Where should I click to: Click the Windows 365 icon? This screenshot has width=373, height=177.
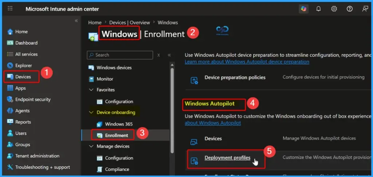[x=99, y=124]
